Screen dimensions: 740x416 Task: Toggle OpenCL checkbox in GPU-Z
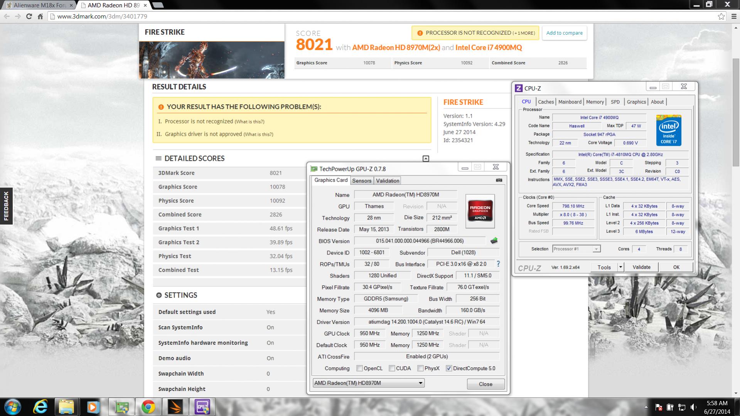click(359, 368)
